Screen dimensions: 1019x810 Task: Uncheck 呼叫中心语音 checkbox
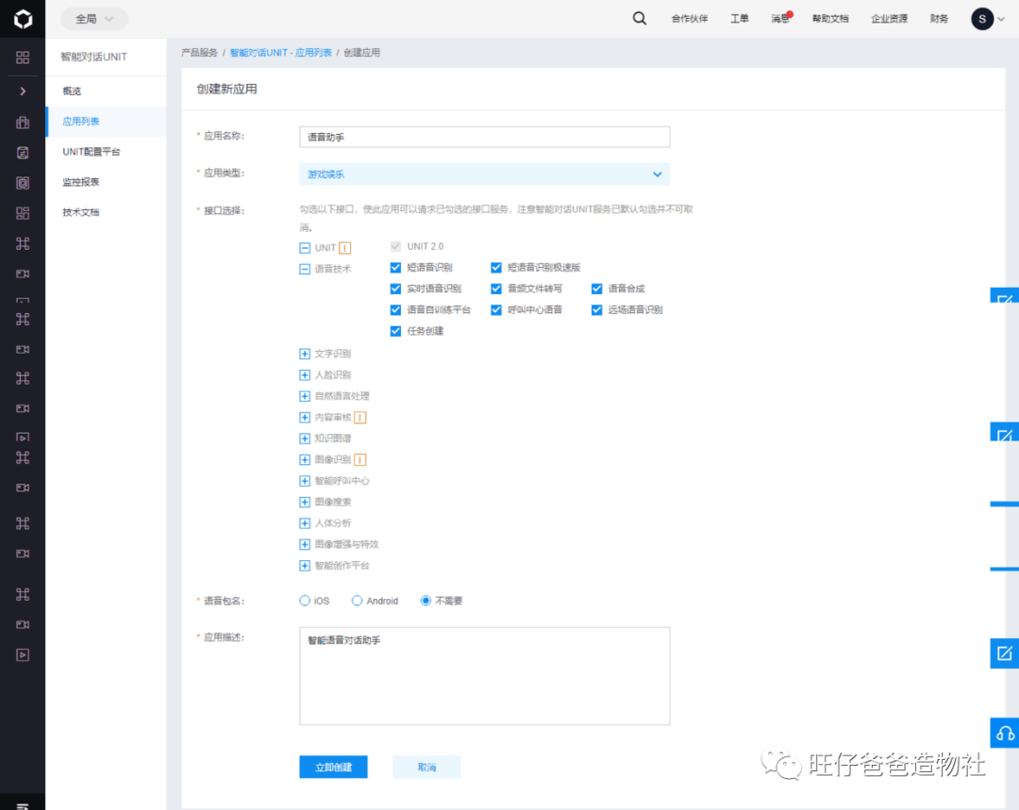pos(496,310)
